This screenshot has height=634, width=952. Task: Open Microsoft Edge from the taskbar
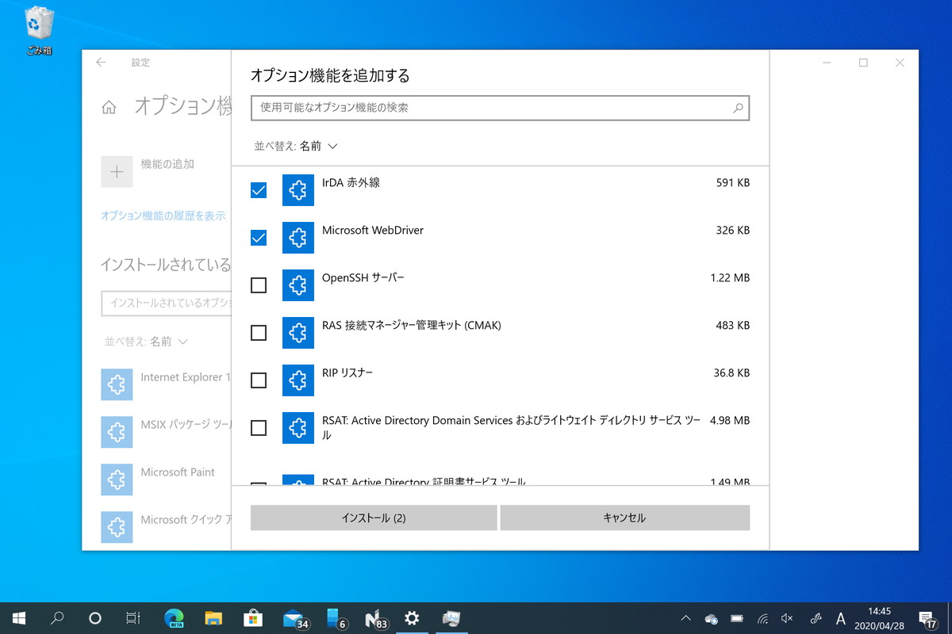point(174,618)
